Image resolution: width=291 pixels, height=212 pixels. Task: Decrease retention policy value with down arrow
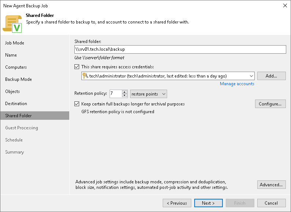click(x=125, y=96)
